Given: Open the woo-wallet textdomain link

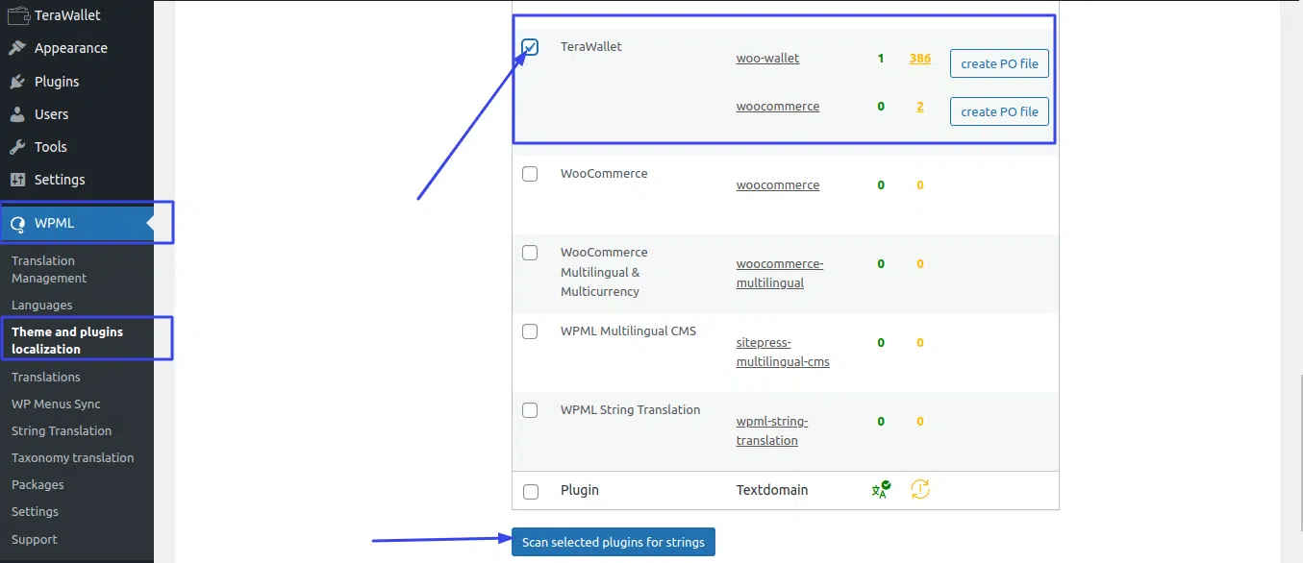Looking at the screenshot, I should pos(767,58).
